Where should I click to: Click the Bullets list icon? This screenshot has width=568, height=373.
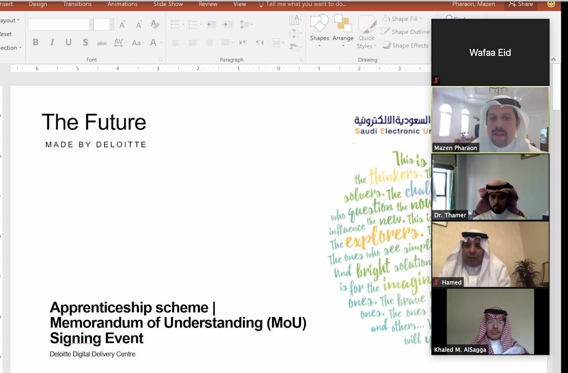[176, 25]
